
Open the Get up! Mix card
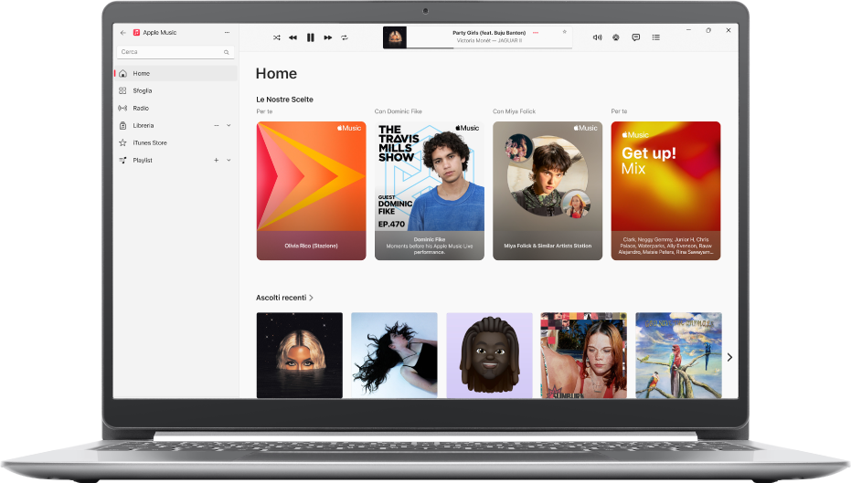tap(666, 191)
